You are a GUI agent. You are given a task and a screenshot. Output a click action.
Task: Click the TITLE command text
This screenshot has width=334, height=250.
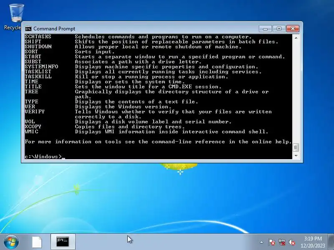(33, 87)
